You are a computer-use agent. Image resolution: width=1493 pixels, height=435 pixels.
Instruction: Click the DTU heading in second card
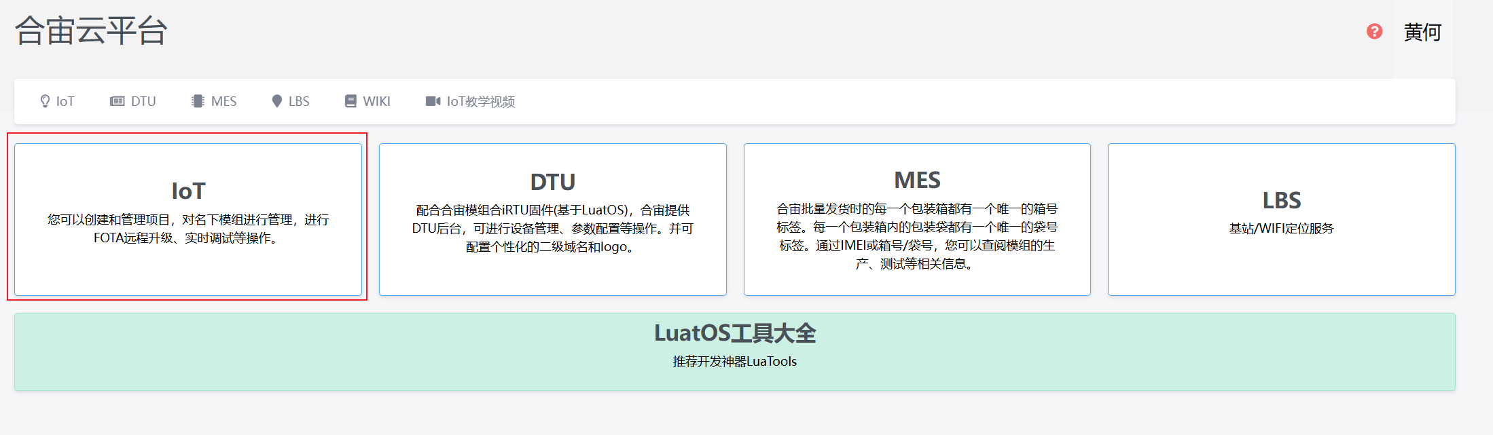coord(553,182)
